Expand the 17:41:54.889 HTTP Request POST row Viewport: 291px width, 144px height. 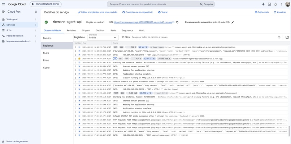pos(75,120)
